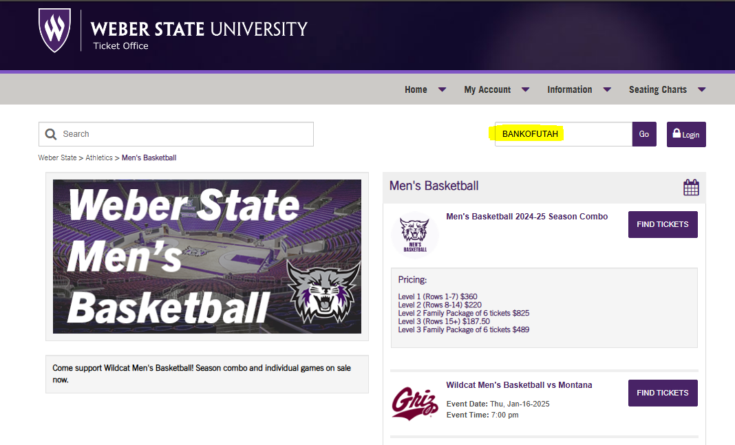
Task: Click the lock icon on Login
Action: click(677, 133)
